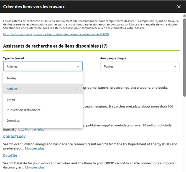The height and width of the screenshot is (172, 186).
Task: Click the scrollbar down arrow
Action: pos(184,170)
